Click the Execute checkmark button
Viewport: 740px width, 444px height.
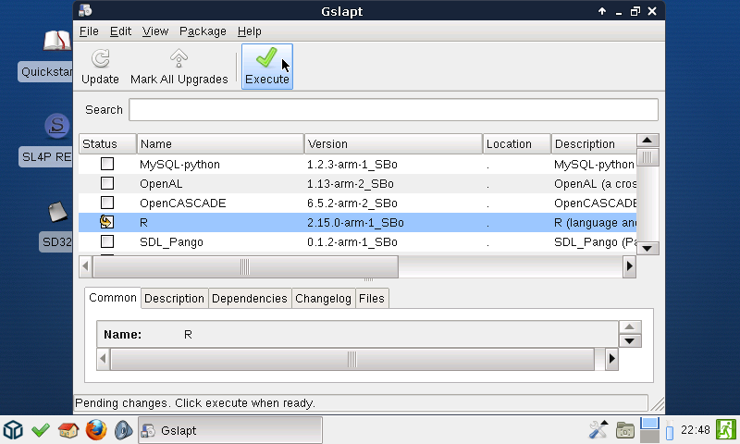(267, 67)
